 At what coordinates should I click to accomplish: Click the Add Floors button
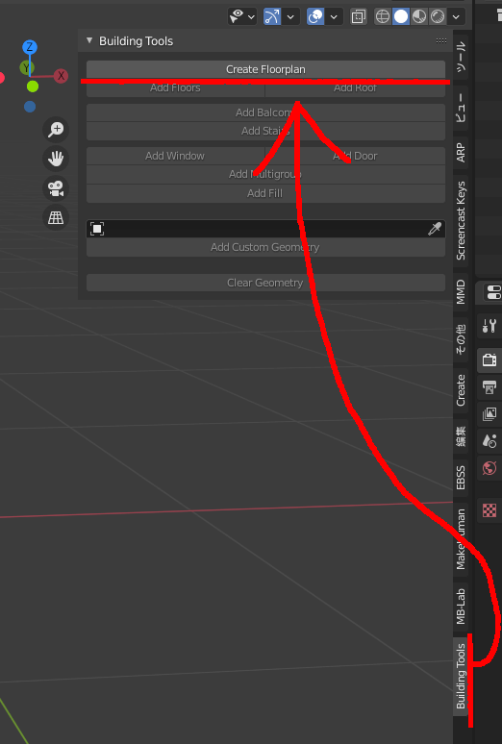175,87
